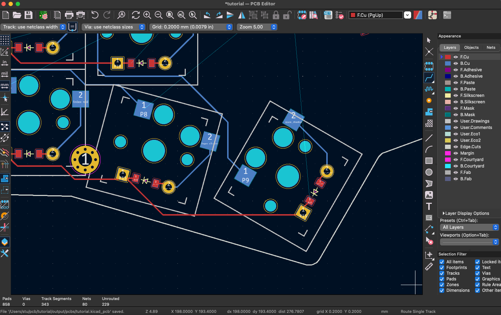Run the Design Rules Checker
Image resolution: width=501 pixels, height=315 pixels.
coord(340,15)
